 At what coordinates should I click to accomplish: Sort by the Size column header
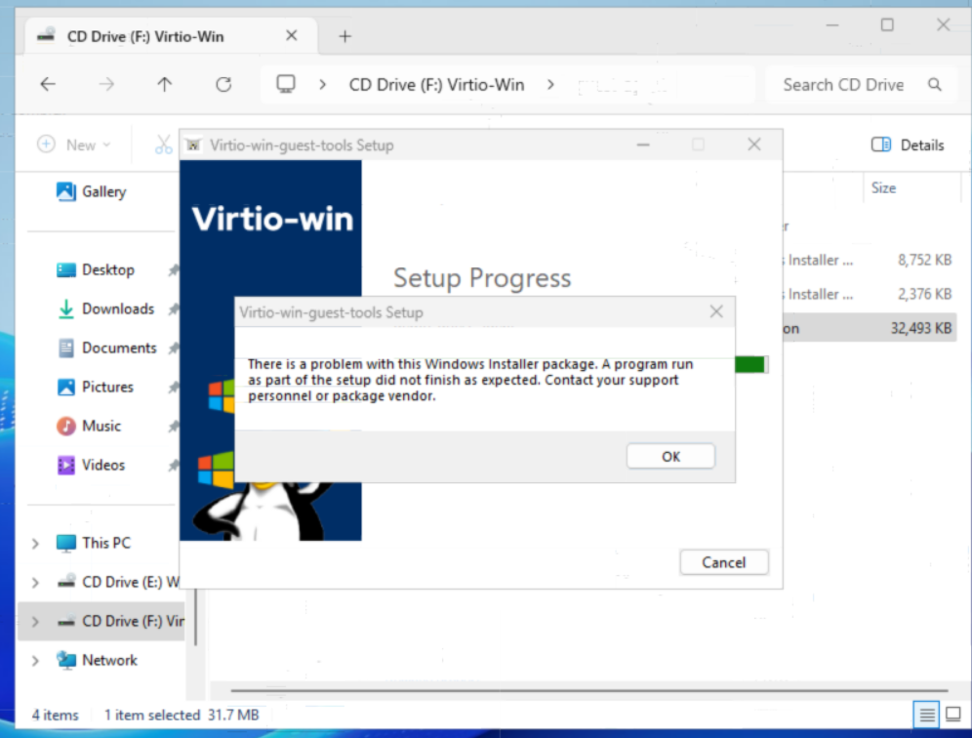(883, 187)
